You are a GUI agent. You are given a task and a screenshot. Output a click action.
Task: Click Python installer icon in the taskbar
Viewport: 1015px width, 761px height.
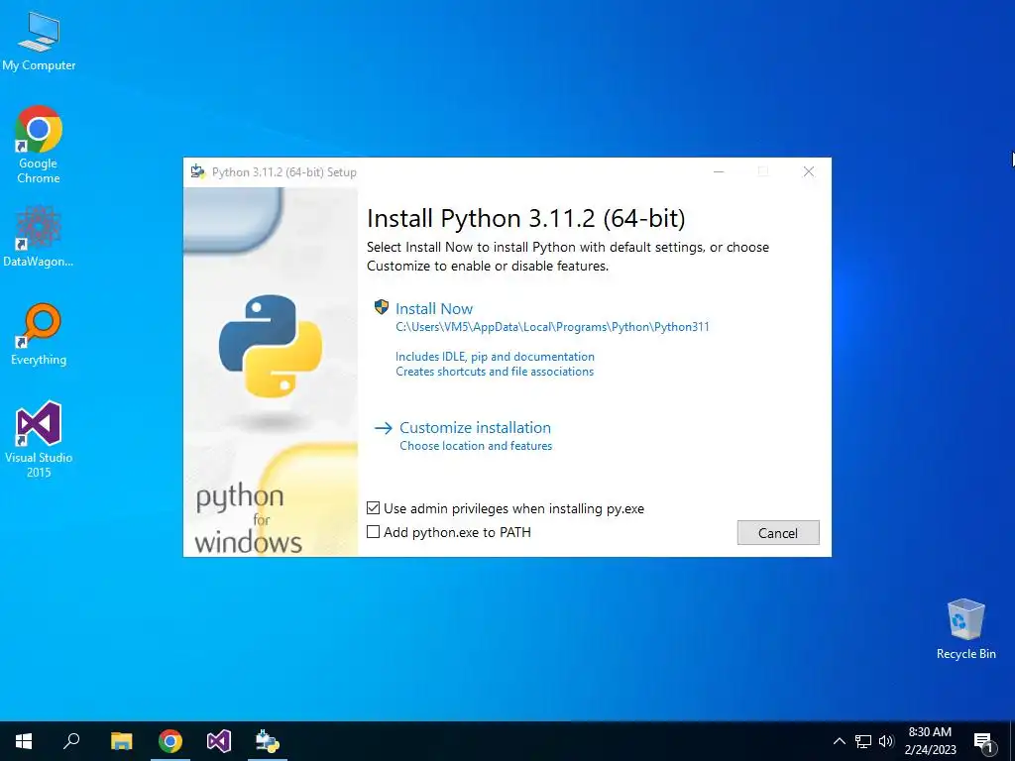(x=268, y=741)
